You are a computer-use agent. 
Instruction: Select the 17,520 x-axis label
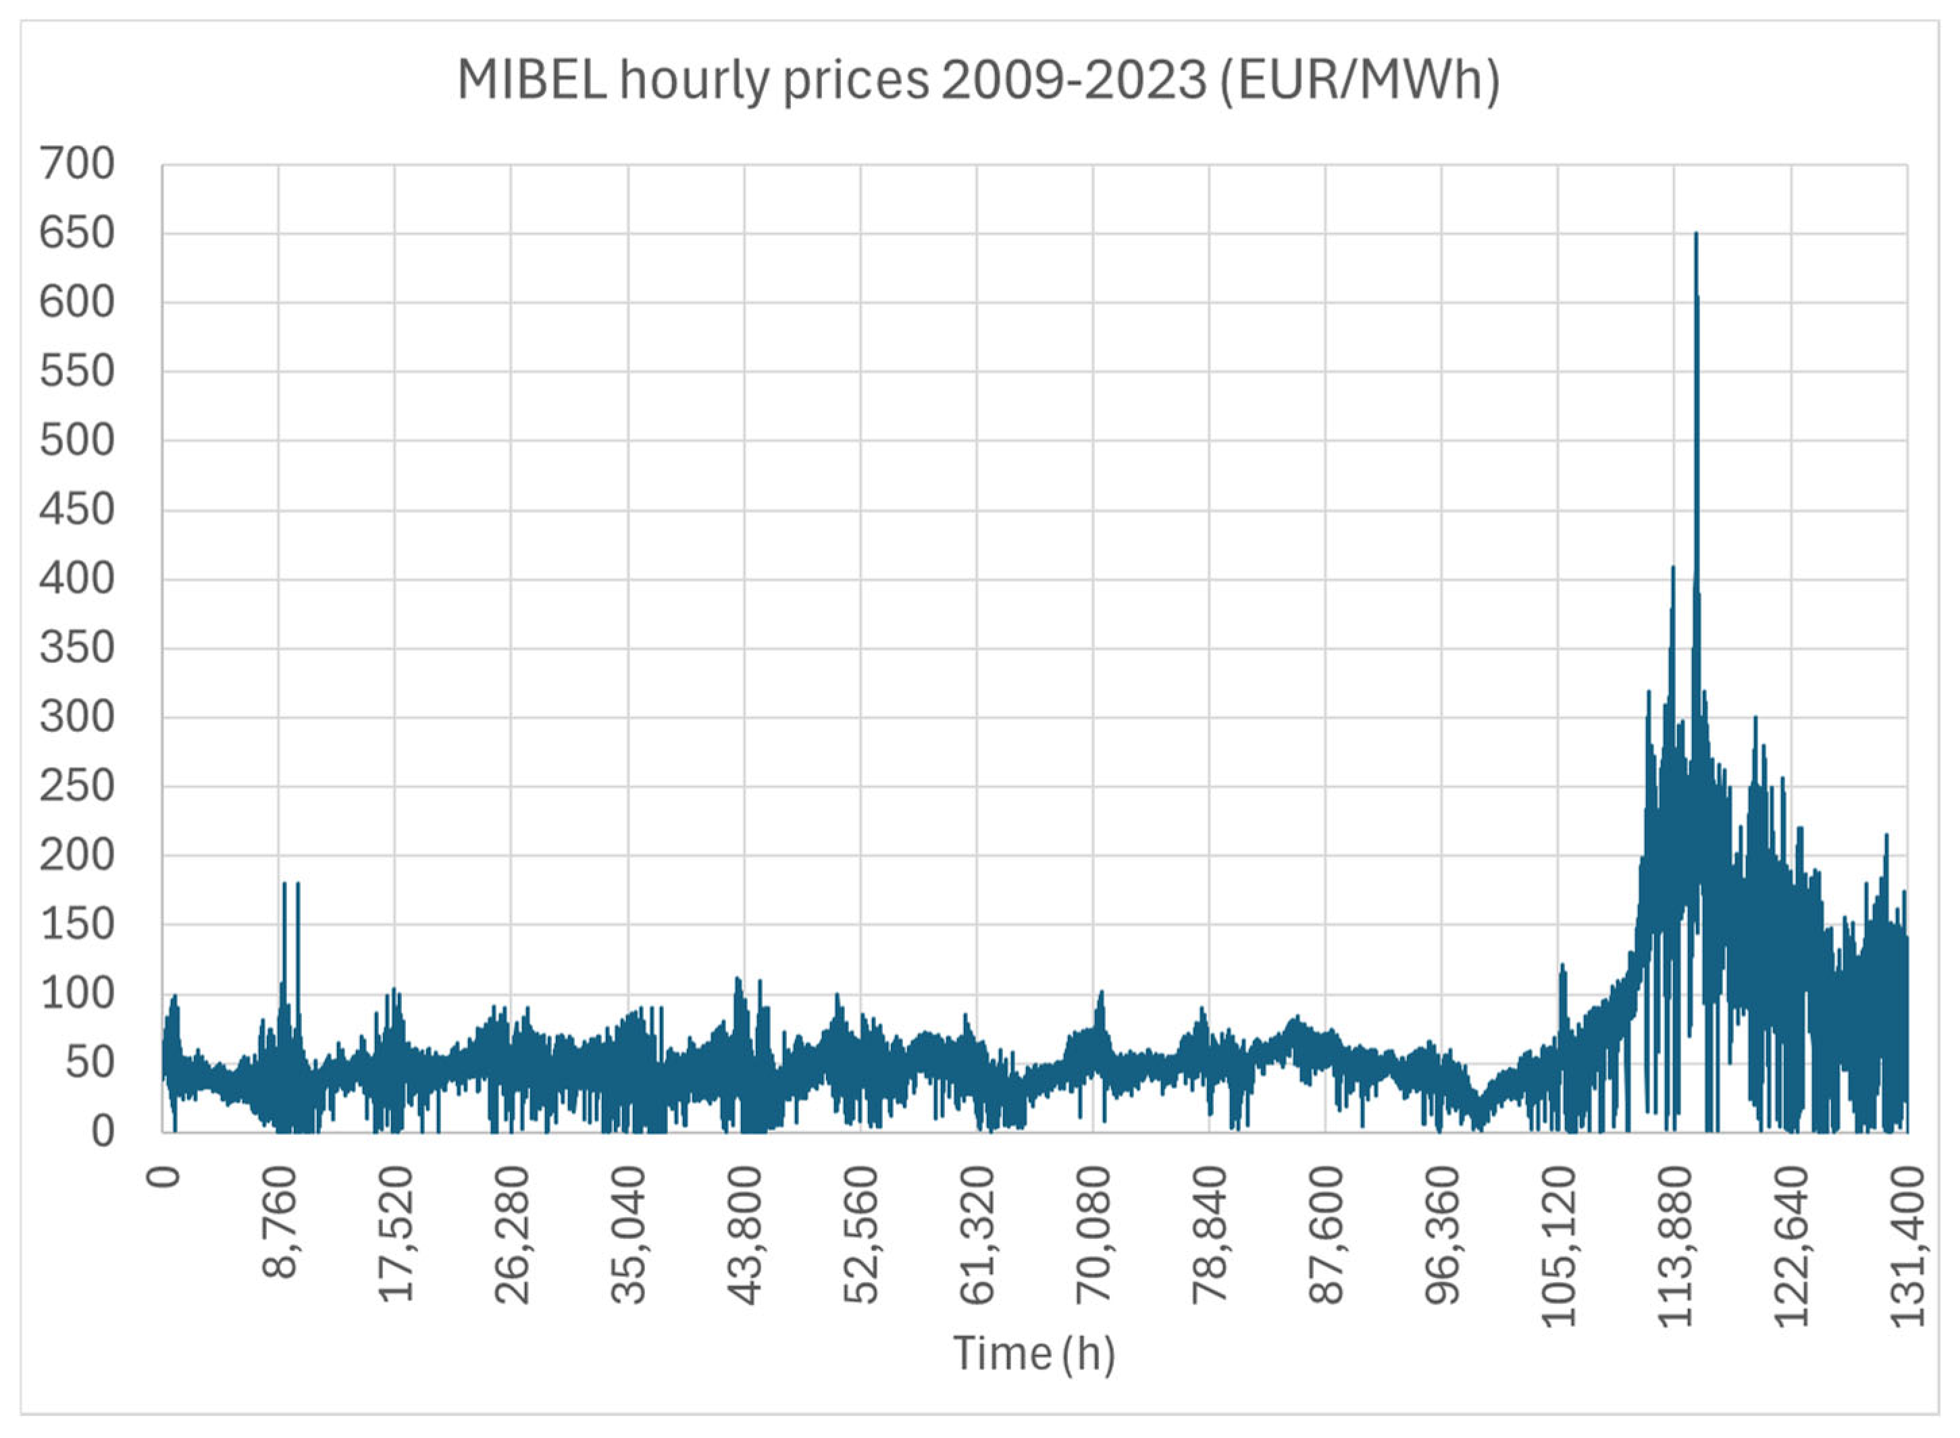(x=396, y=1234)
